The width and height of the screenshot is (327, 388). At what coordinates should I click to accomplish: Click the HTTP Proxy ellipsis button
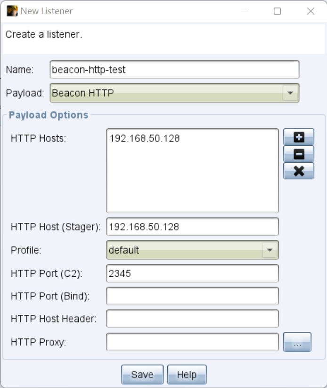(297, 342)
